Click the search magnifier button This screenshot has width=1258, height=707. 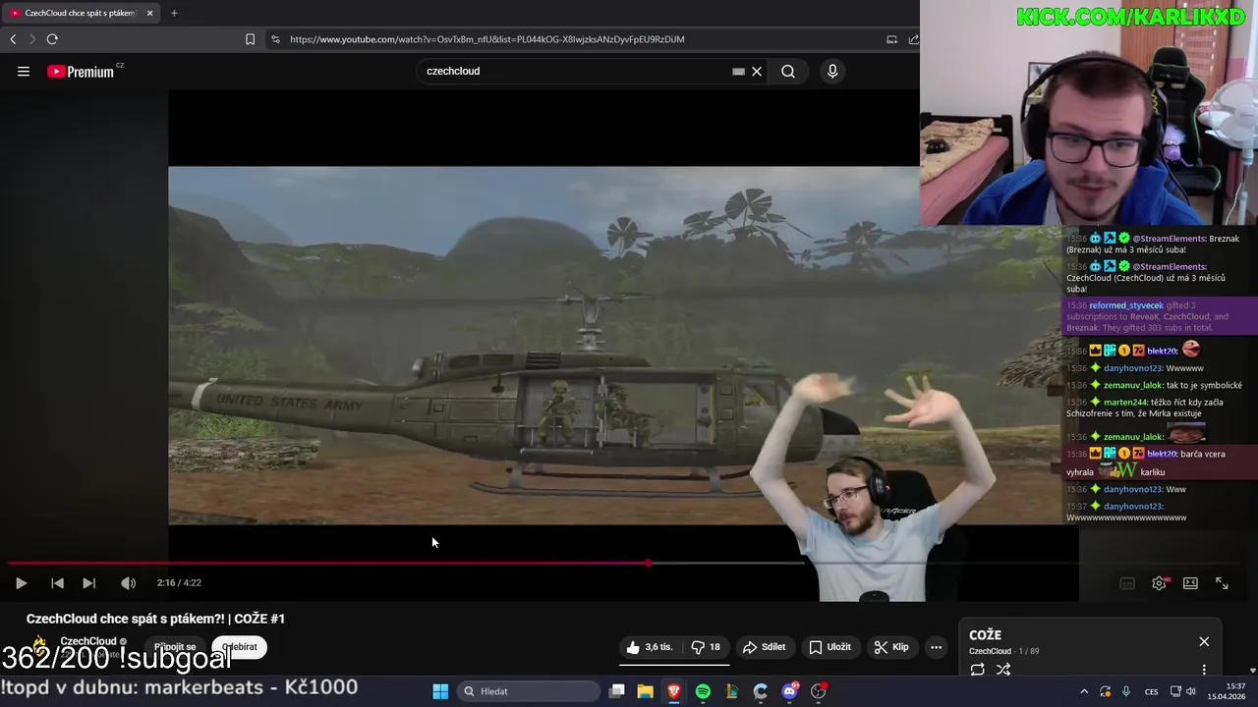[788, 71]
